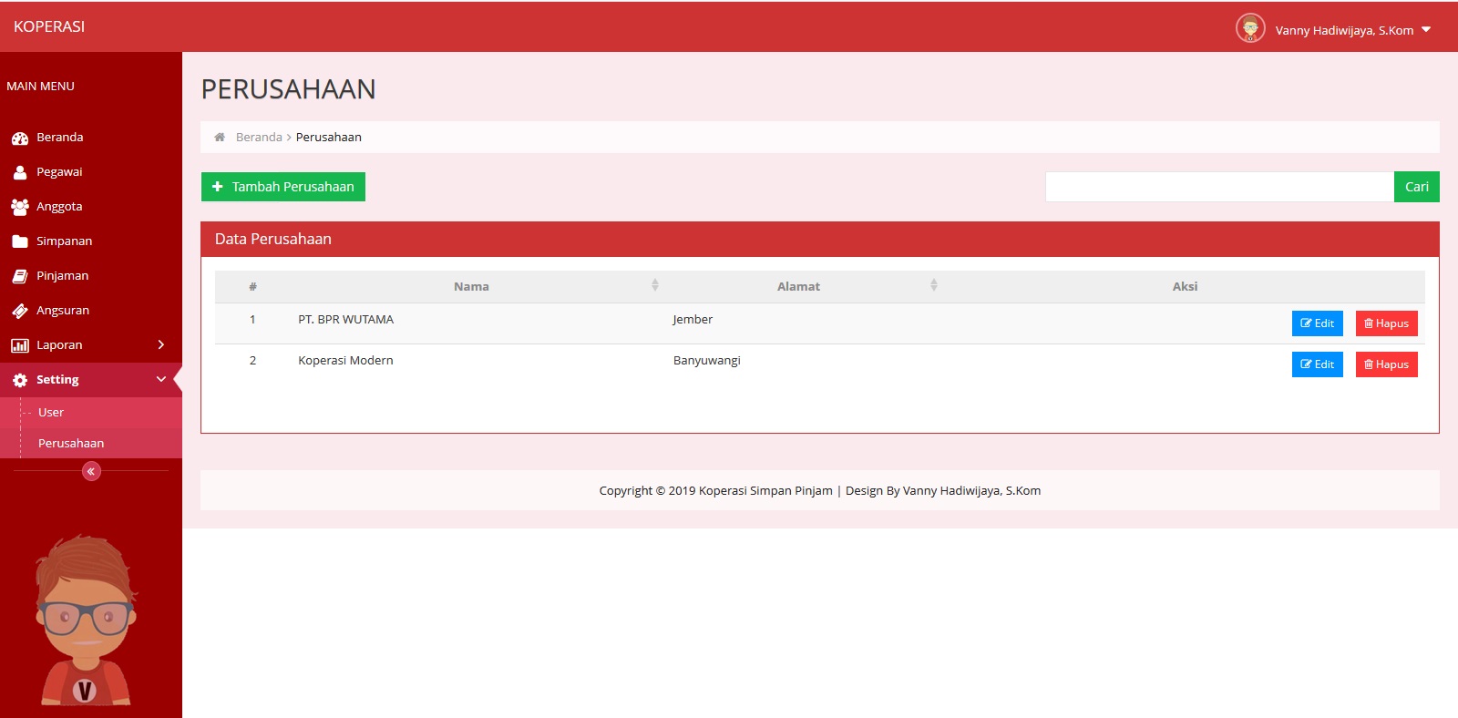Select Perusahaan in the Setting submenu
The image size is (1458, 718).
coord(91,443)
